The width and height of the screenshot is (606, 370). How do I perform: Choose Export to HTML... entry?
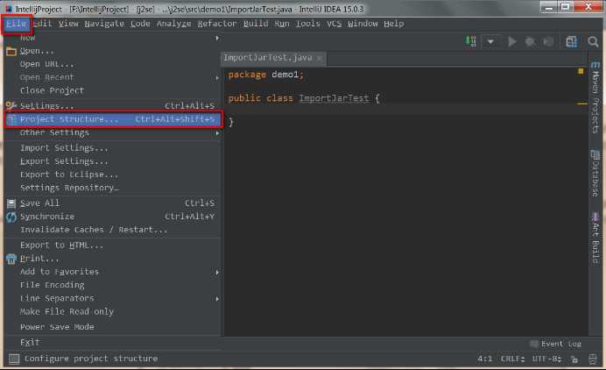point(113,245)
